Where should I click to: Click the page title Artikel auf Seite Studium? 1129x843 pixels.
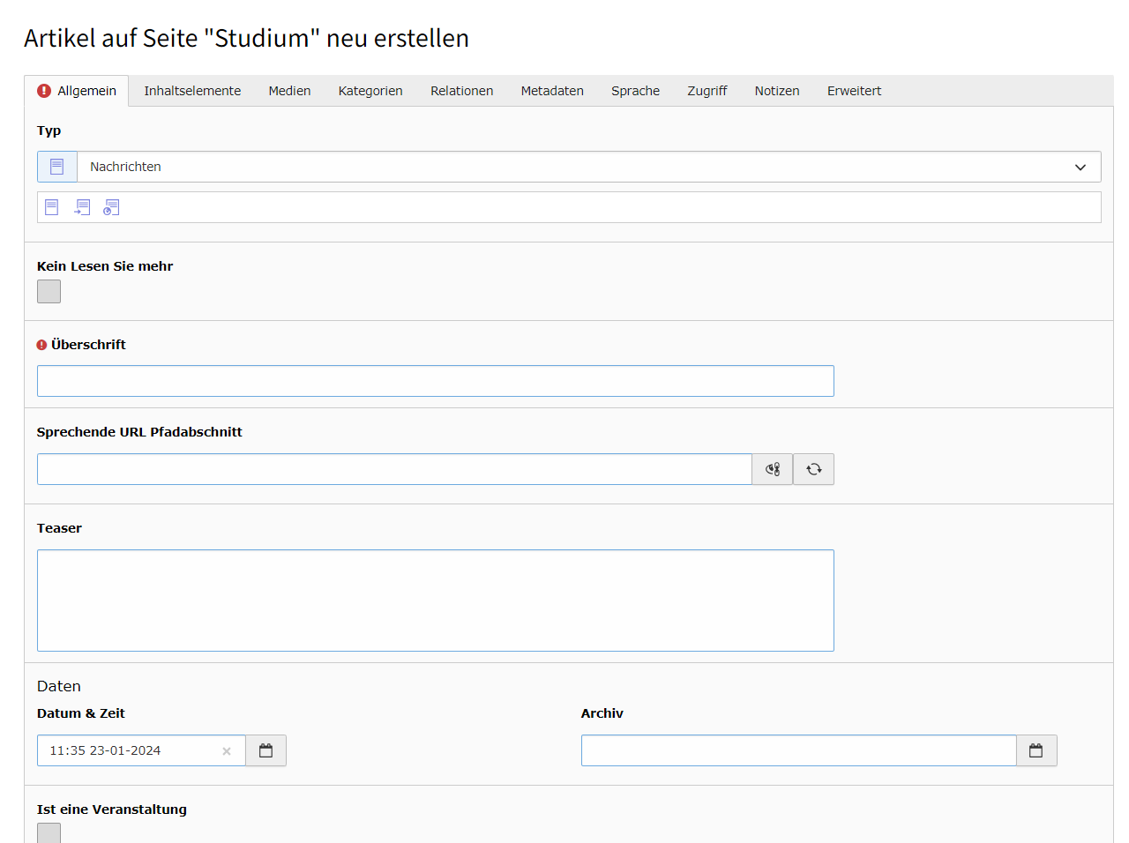pos(247,39)
